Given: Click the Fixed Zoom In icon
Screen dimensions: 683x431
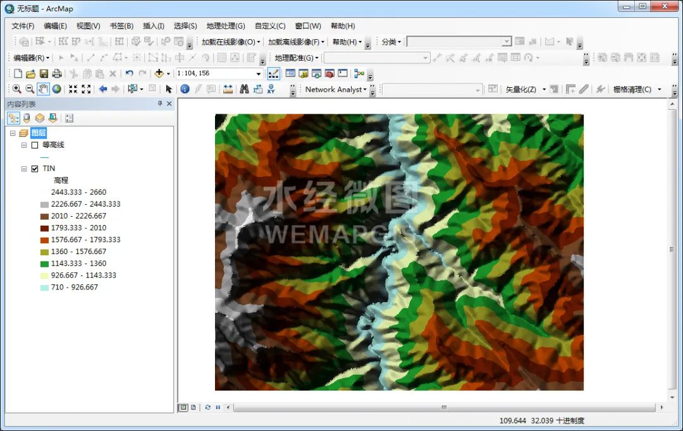Looking at the screenshot, I should 73,89.
